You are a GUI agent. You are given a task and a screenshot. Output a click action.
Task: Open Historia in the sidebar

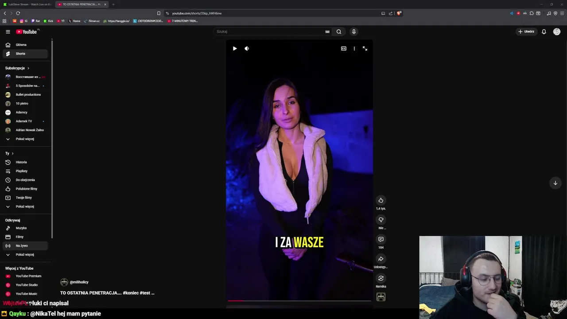pos(25,162)
